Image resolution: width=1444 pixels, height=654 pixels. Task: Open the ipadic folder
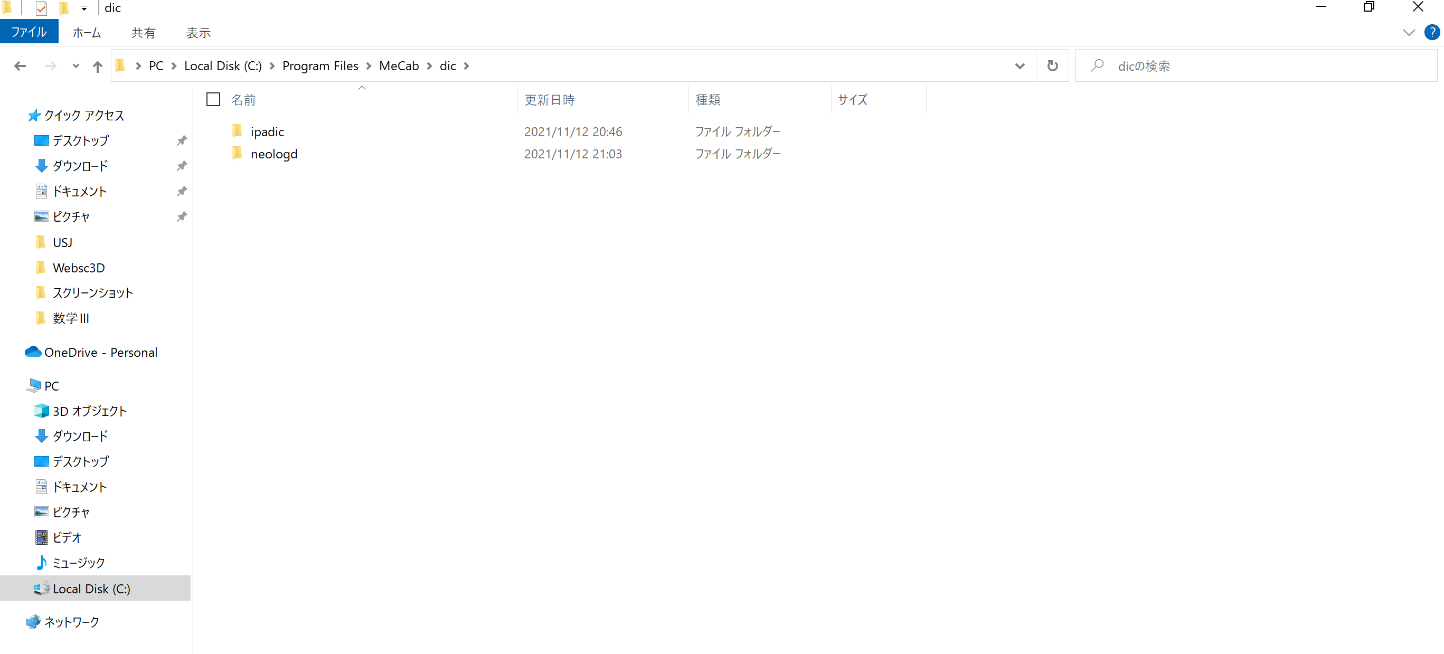267,131
